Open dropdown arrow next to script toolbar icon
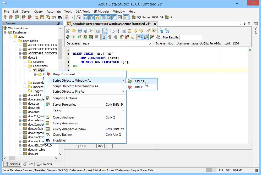The width and height of the screenshot is (261, 175). (72, 17)
